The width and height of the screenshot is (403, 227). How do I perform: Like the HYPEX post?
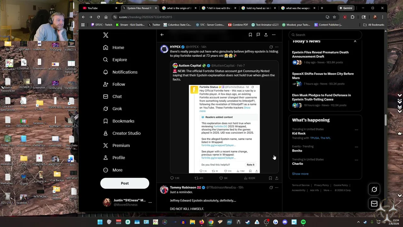(x=223, y=178)
